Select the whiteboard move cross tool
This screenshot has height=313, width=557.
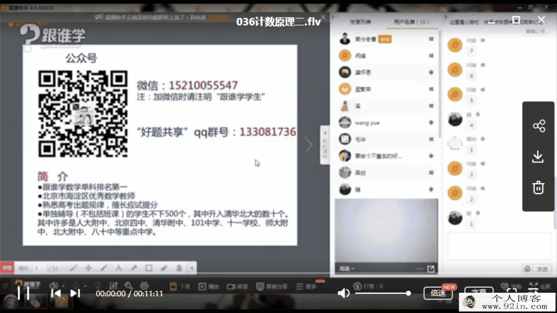click(x=89, y=268)
